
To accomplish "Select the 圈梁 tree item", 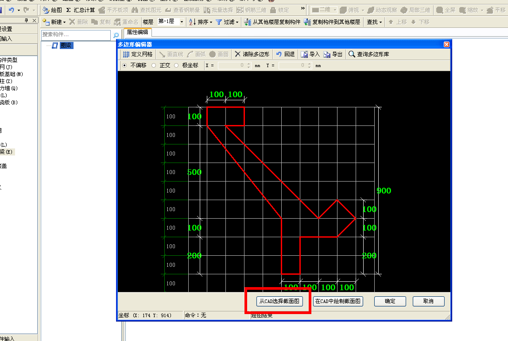I will 66,45.
